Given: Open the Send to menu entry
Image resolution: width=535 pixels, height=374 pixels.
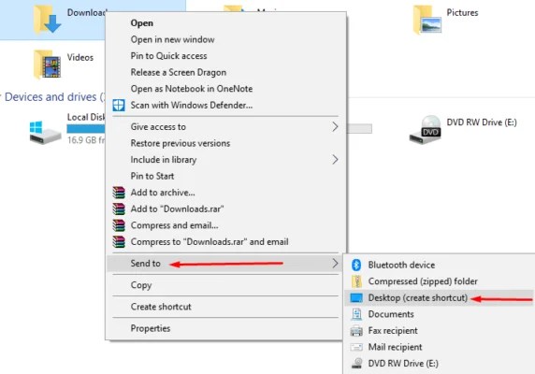Looking at the screenshot, I should point(225,263).
